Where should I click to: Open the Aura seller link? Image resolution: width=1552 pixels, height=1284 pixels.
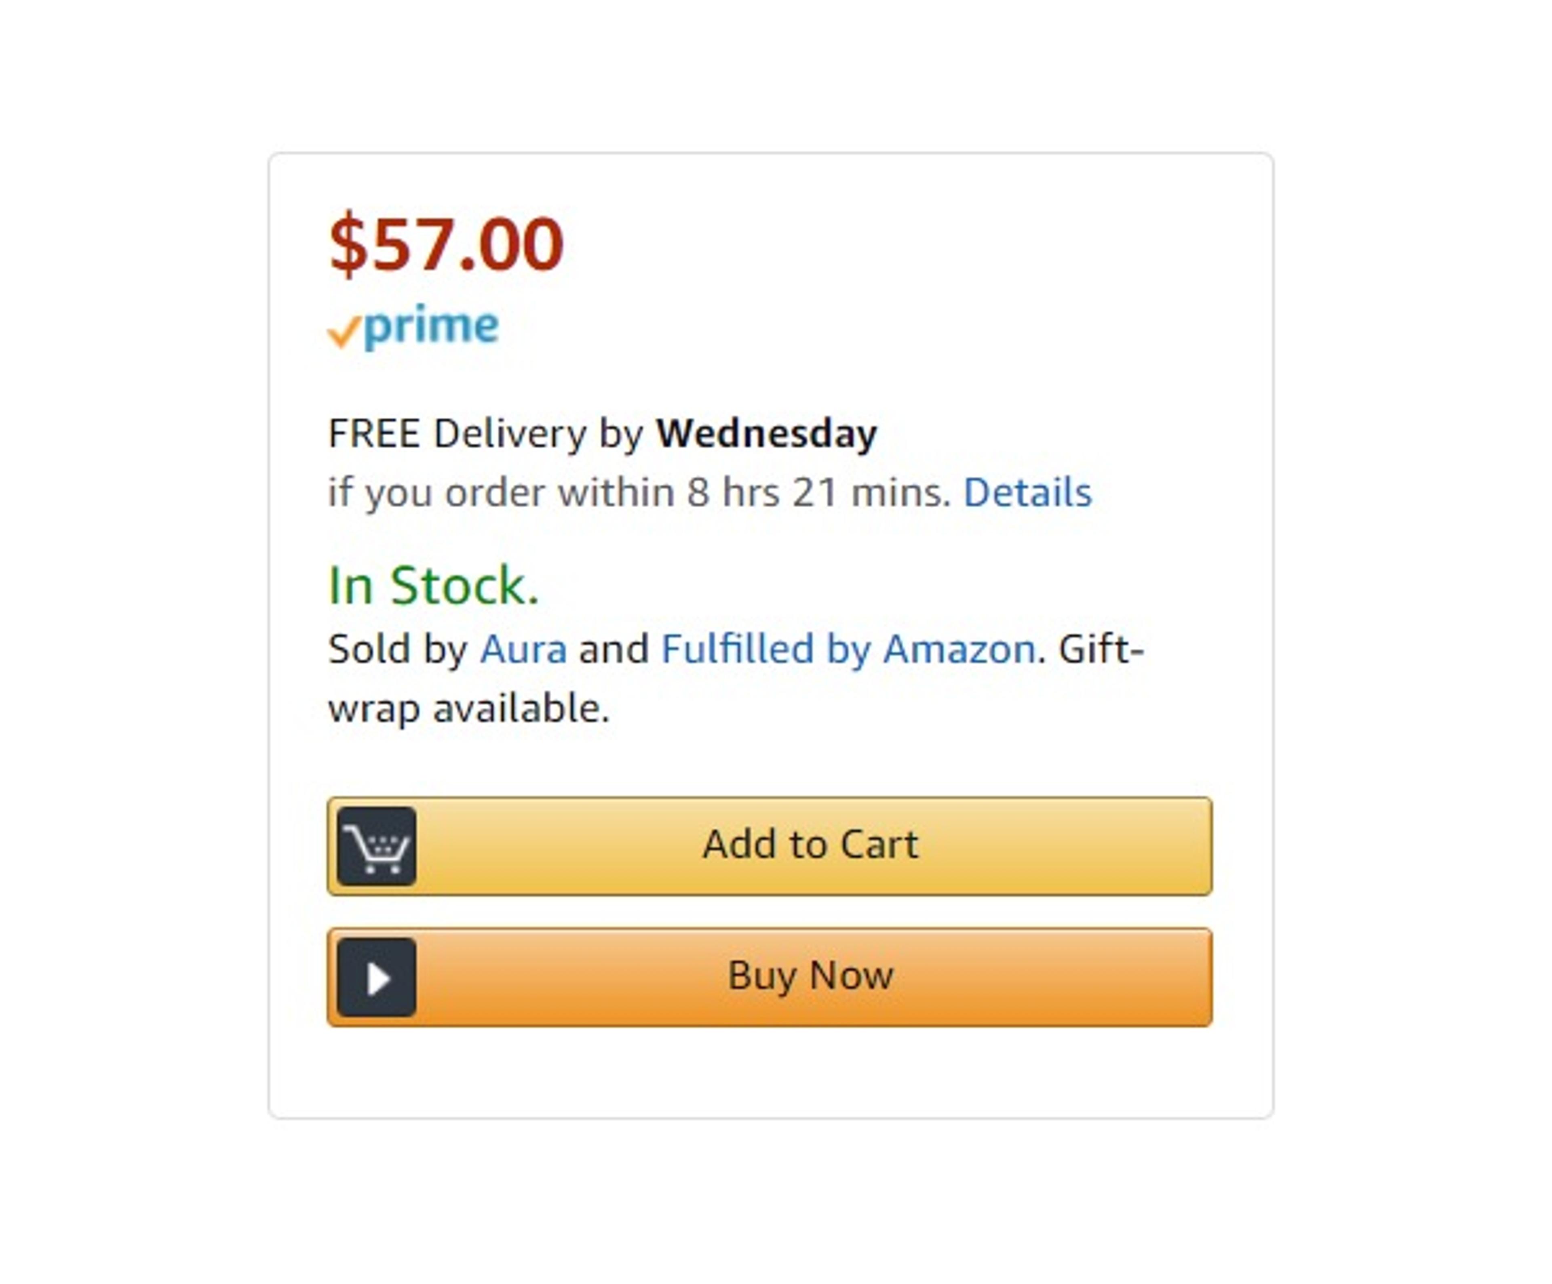click(x=524, y=650)
